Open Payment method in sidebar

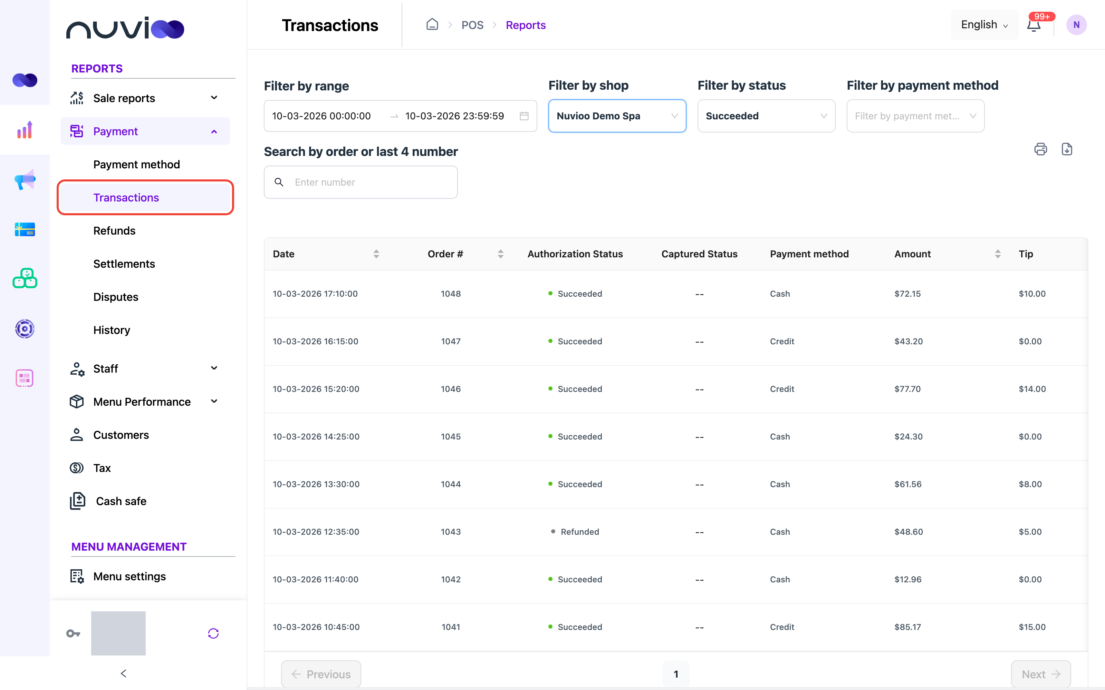(x=136, y=164)
